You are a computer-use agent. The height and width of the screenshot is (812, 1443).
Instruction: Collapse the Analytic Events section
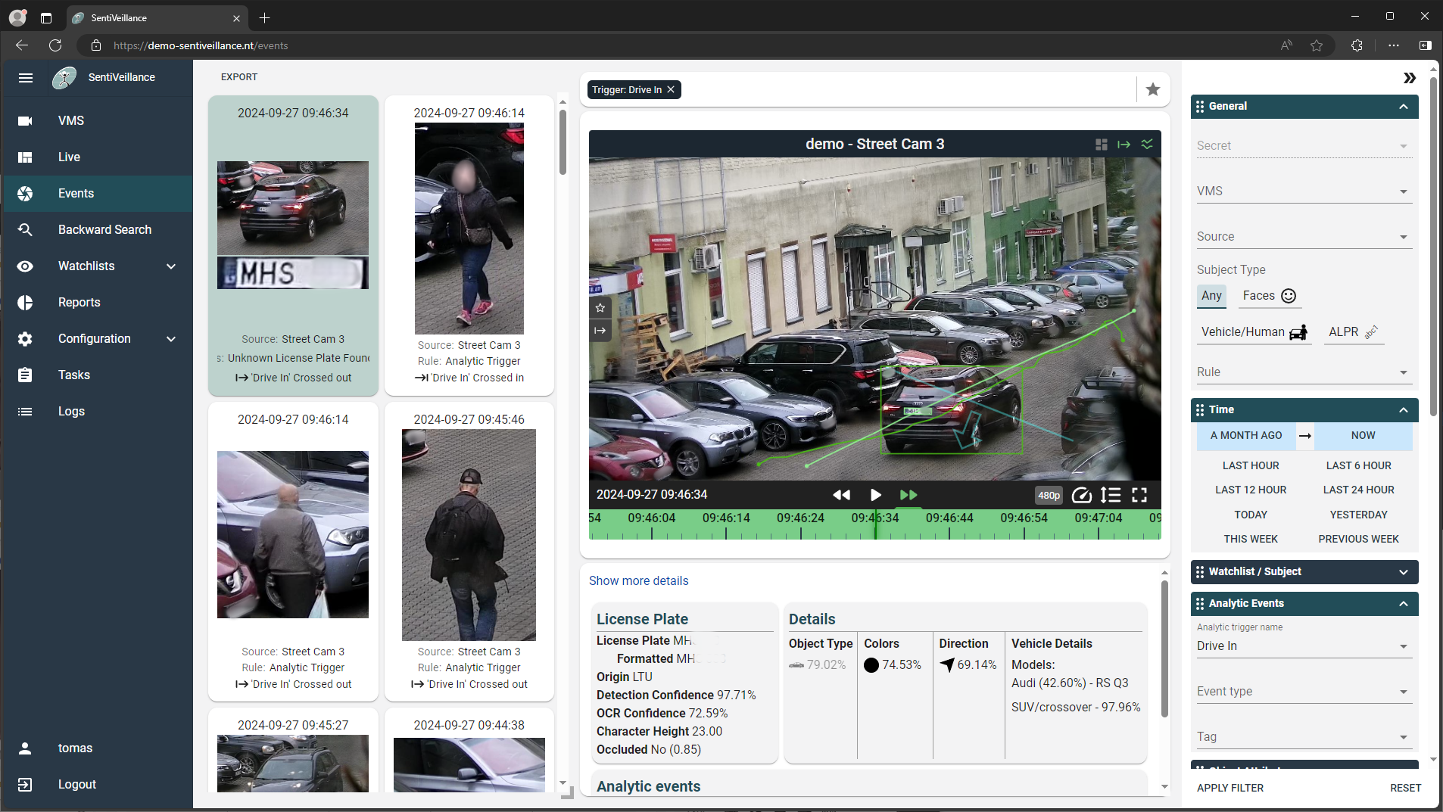tap(1403, 604)
